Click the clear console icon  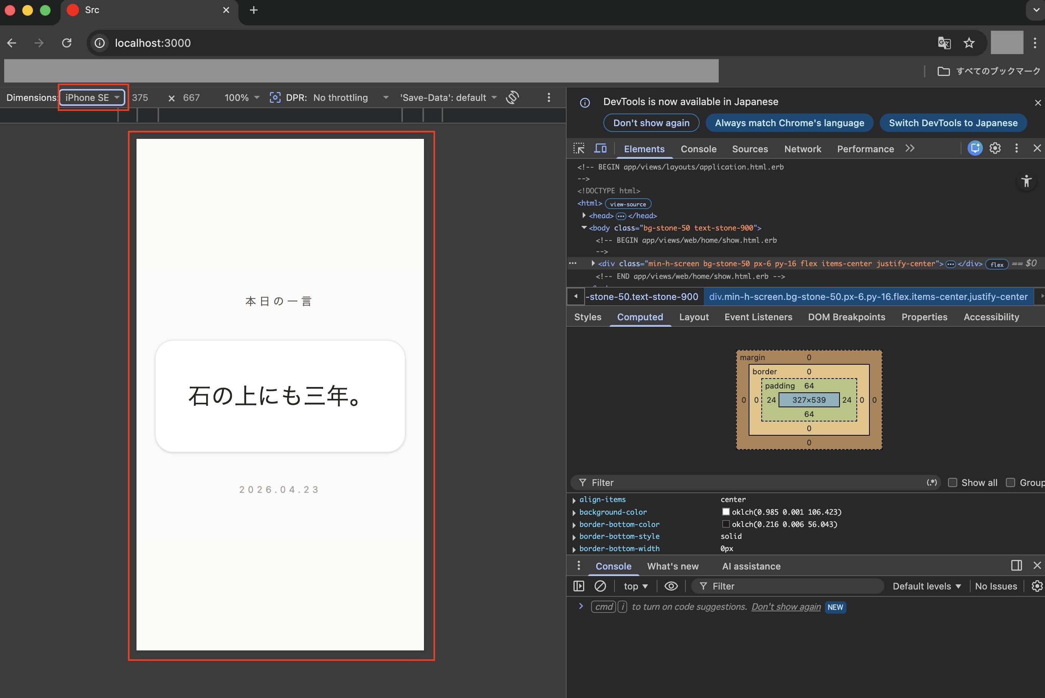(x=600, y=586)
